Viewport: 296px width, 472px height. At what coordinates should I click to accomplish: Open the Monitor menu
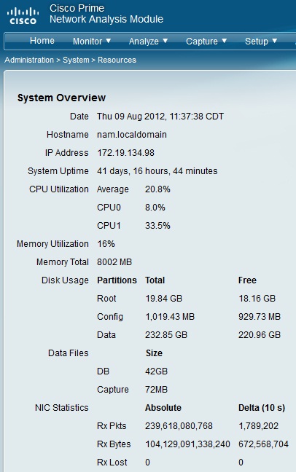point(87,42)
